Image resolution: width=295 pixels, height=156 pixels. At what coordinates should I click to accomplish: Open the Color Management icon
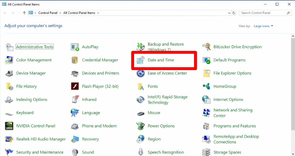(9, 60)
